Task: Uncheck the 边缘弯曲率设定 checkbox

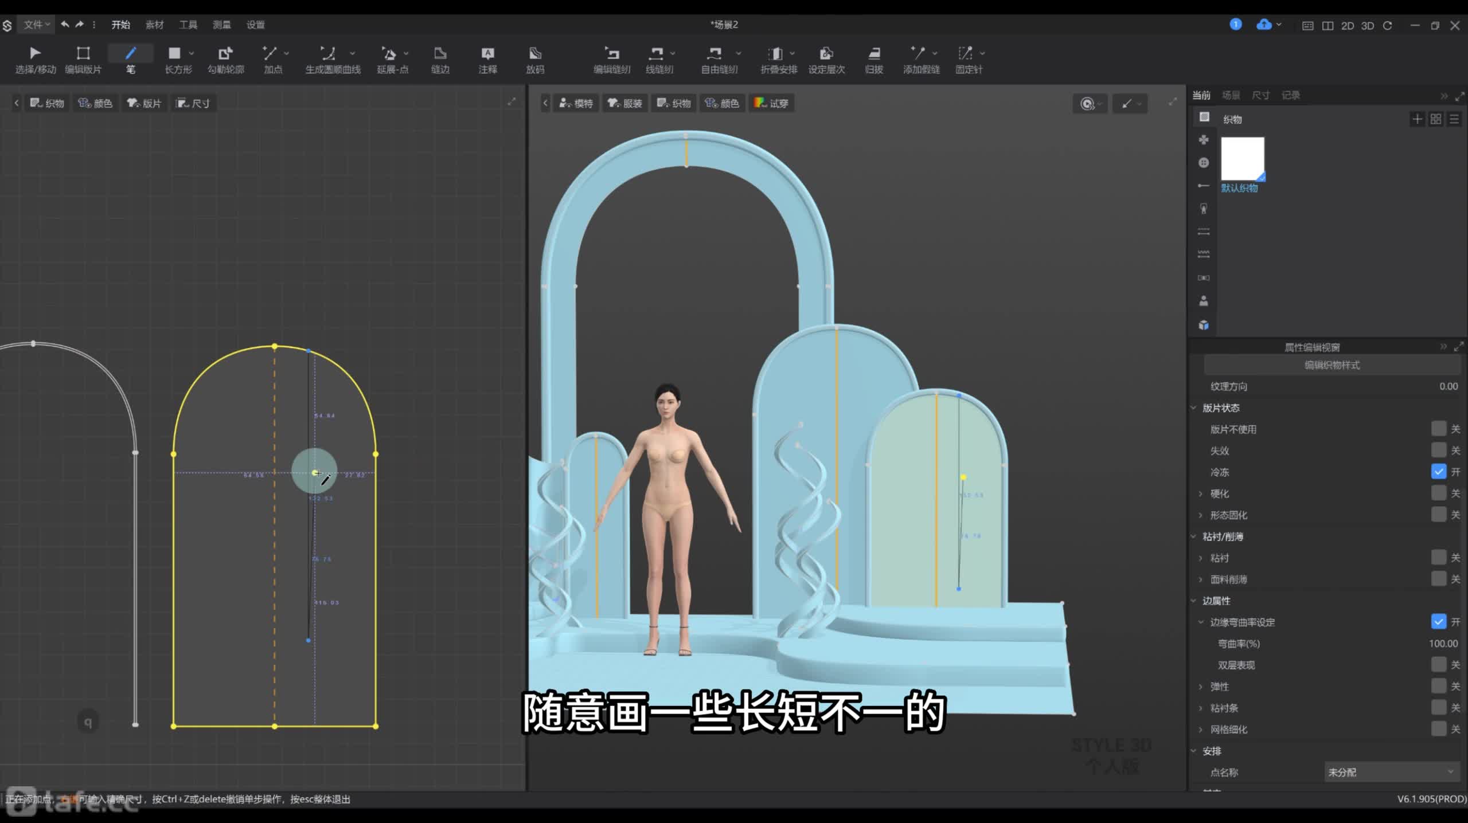Action: pyautogui.click(x=1438, y=622)
